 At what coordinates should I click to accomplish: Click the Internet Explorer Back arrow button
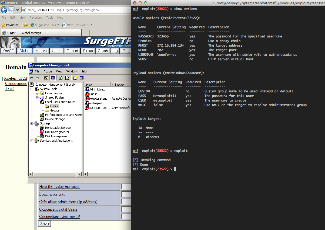click(4, 10)
